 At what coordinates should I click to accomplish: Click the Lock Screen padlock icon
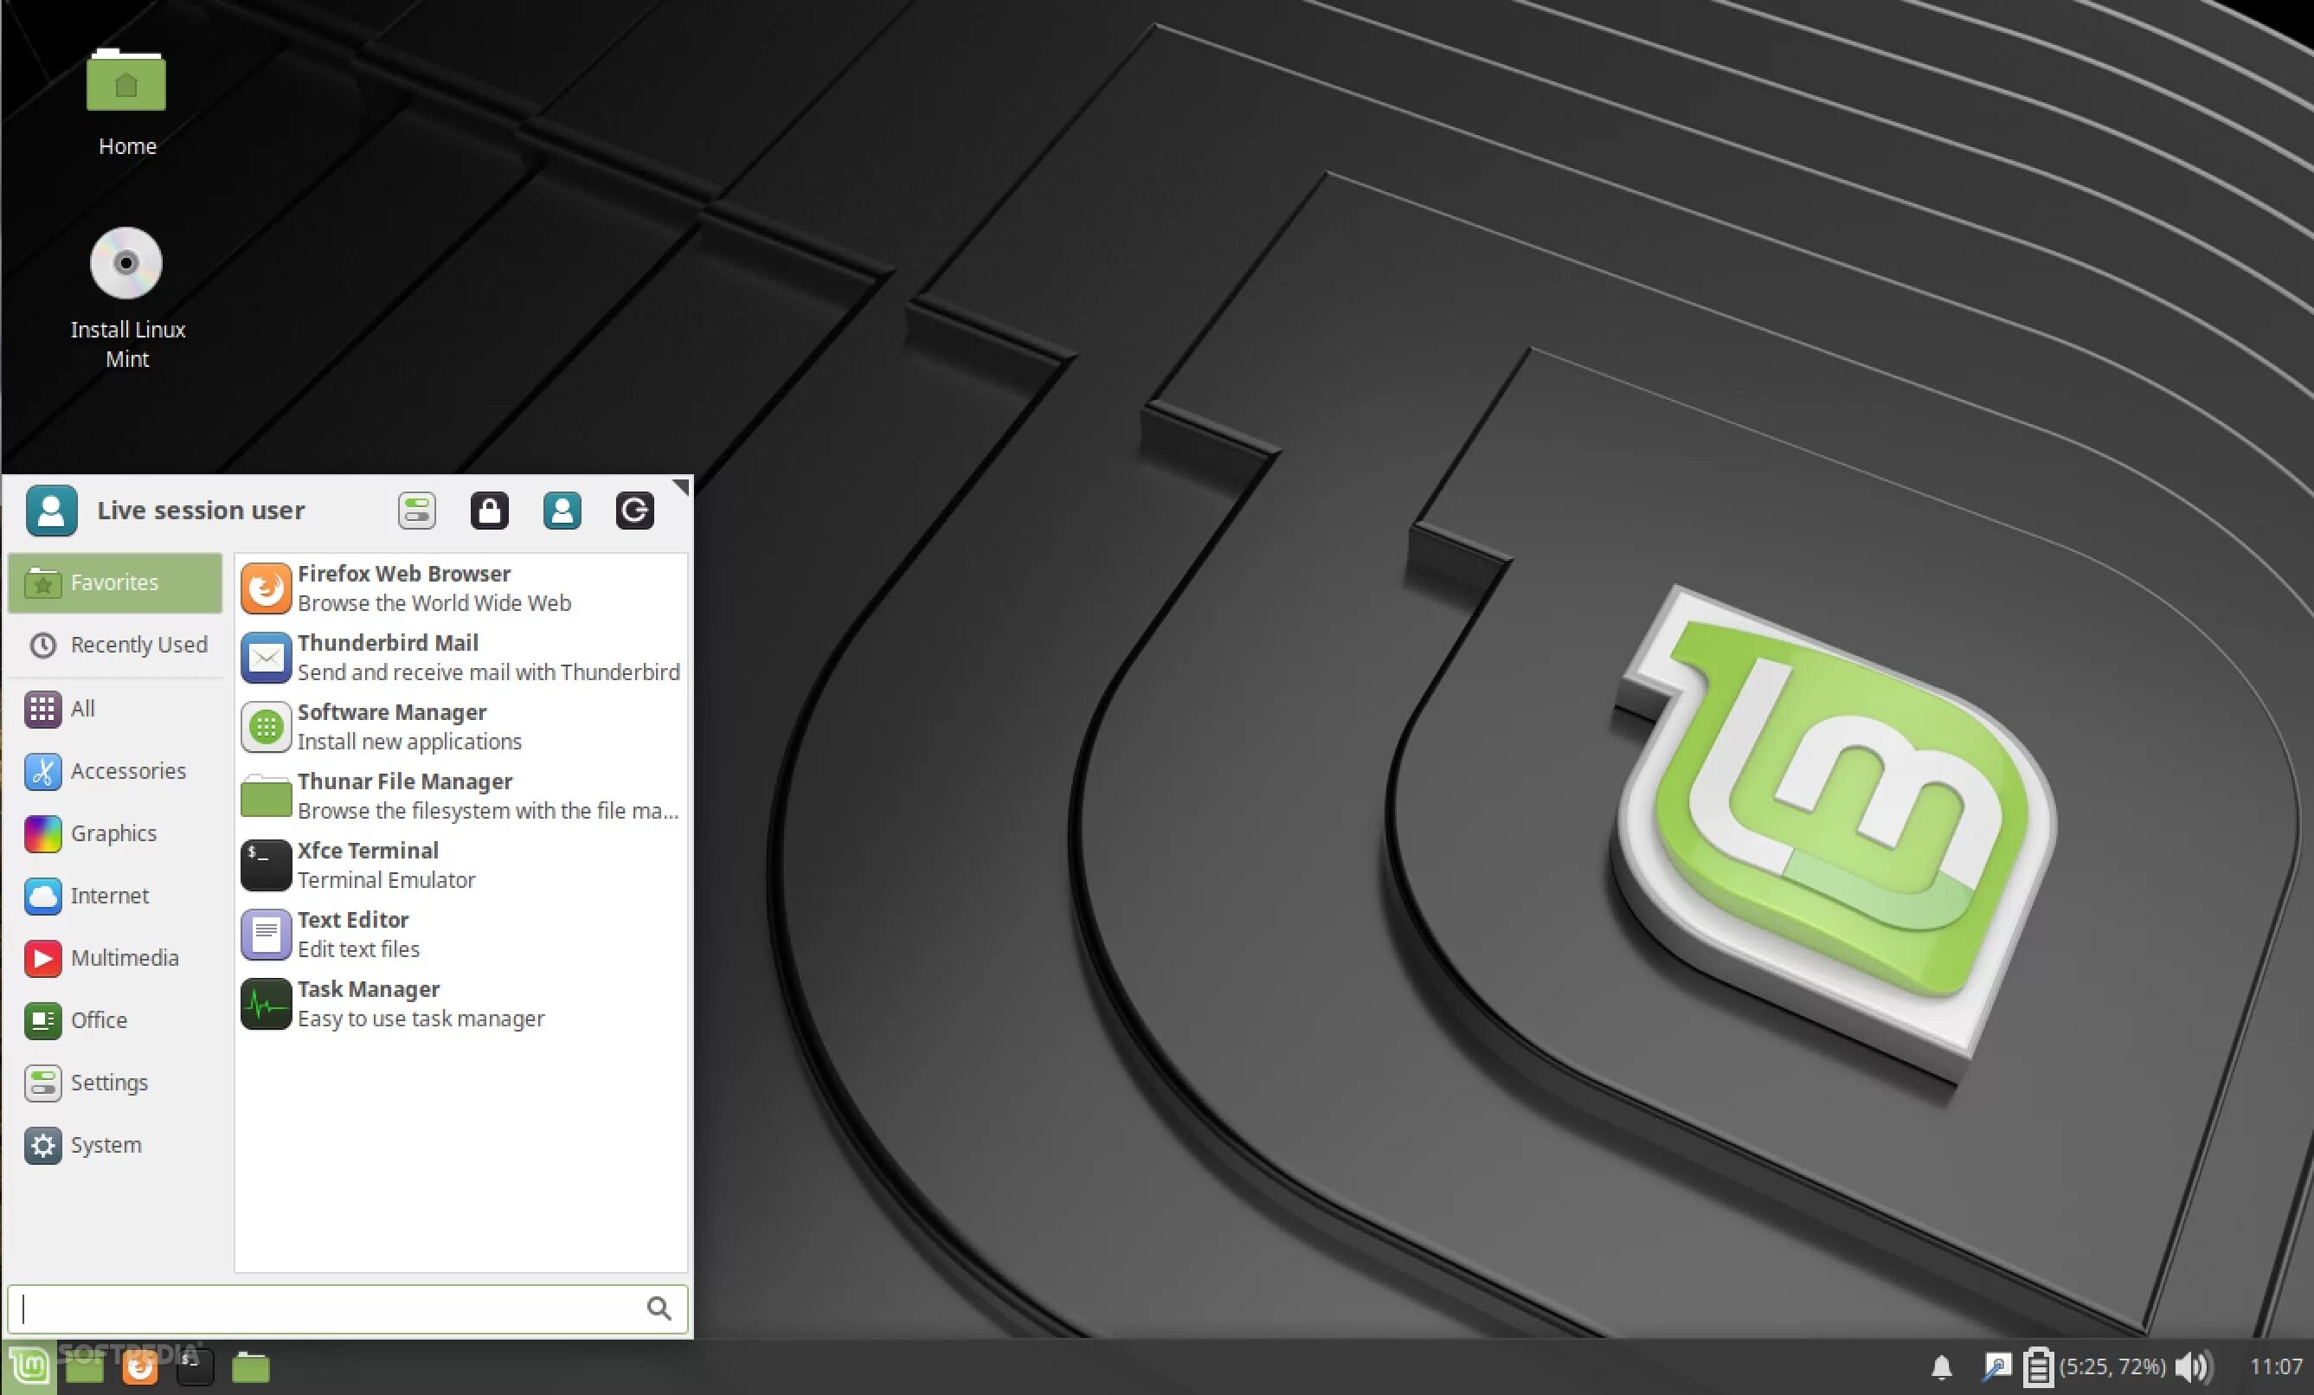point(489,511)
